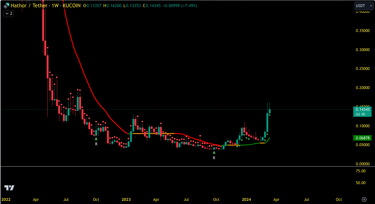
Task: Click the 75.00 lower pane scale label
Action: (x=361, y=171)
